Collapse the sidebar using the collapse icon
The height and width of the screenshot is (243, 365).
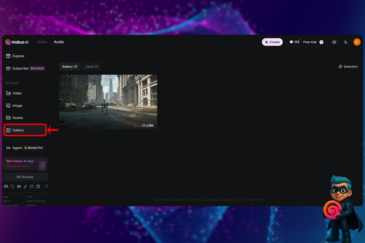coord(47,186)
